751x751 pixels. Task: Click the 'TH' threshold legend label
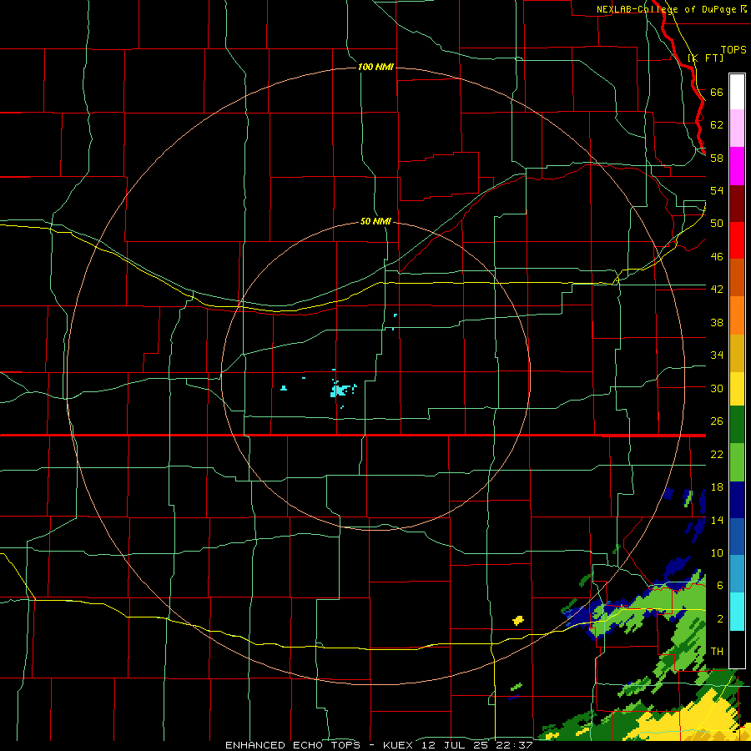click(717, 651)
